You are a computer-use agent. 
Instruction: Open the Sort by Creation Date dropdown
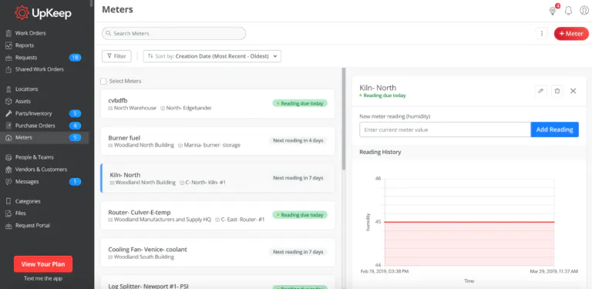[212, 56]
